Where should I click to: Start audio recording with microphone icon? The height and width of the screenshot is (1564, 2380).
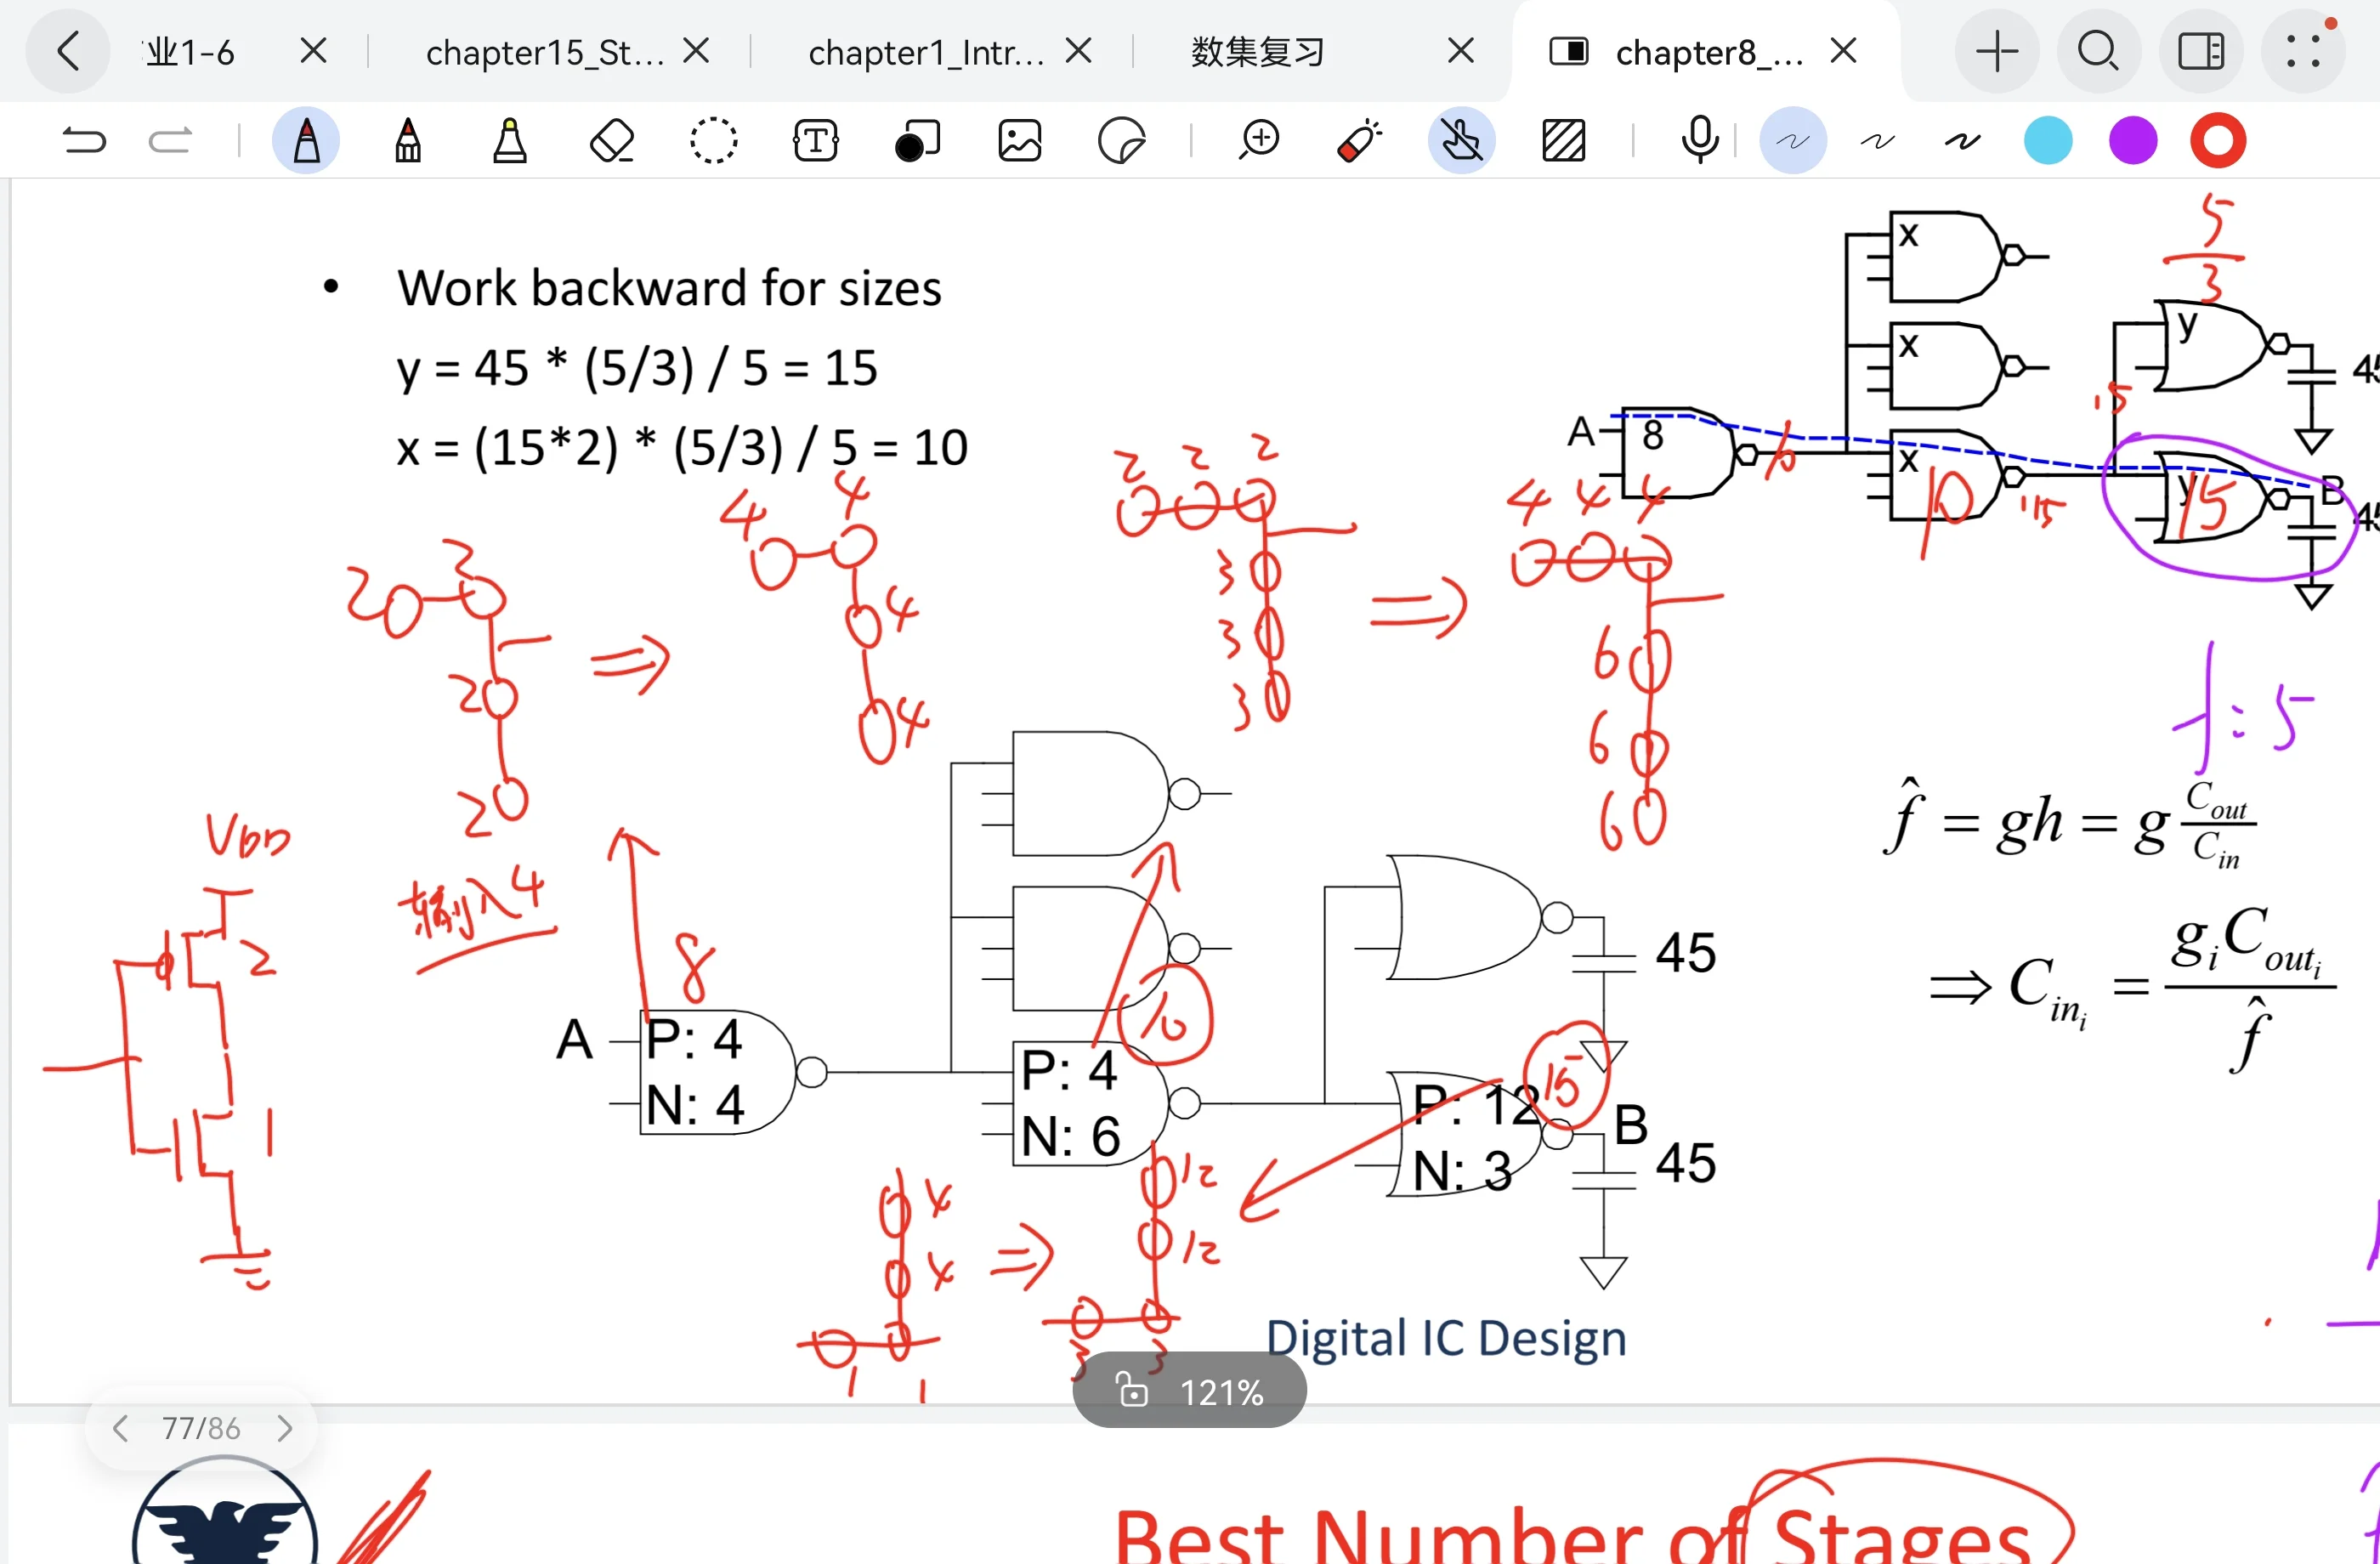(1699, 140)
